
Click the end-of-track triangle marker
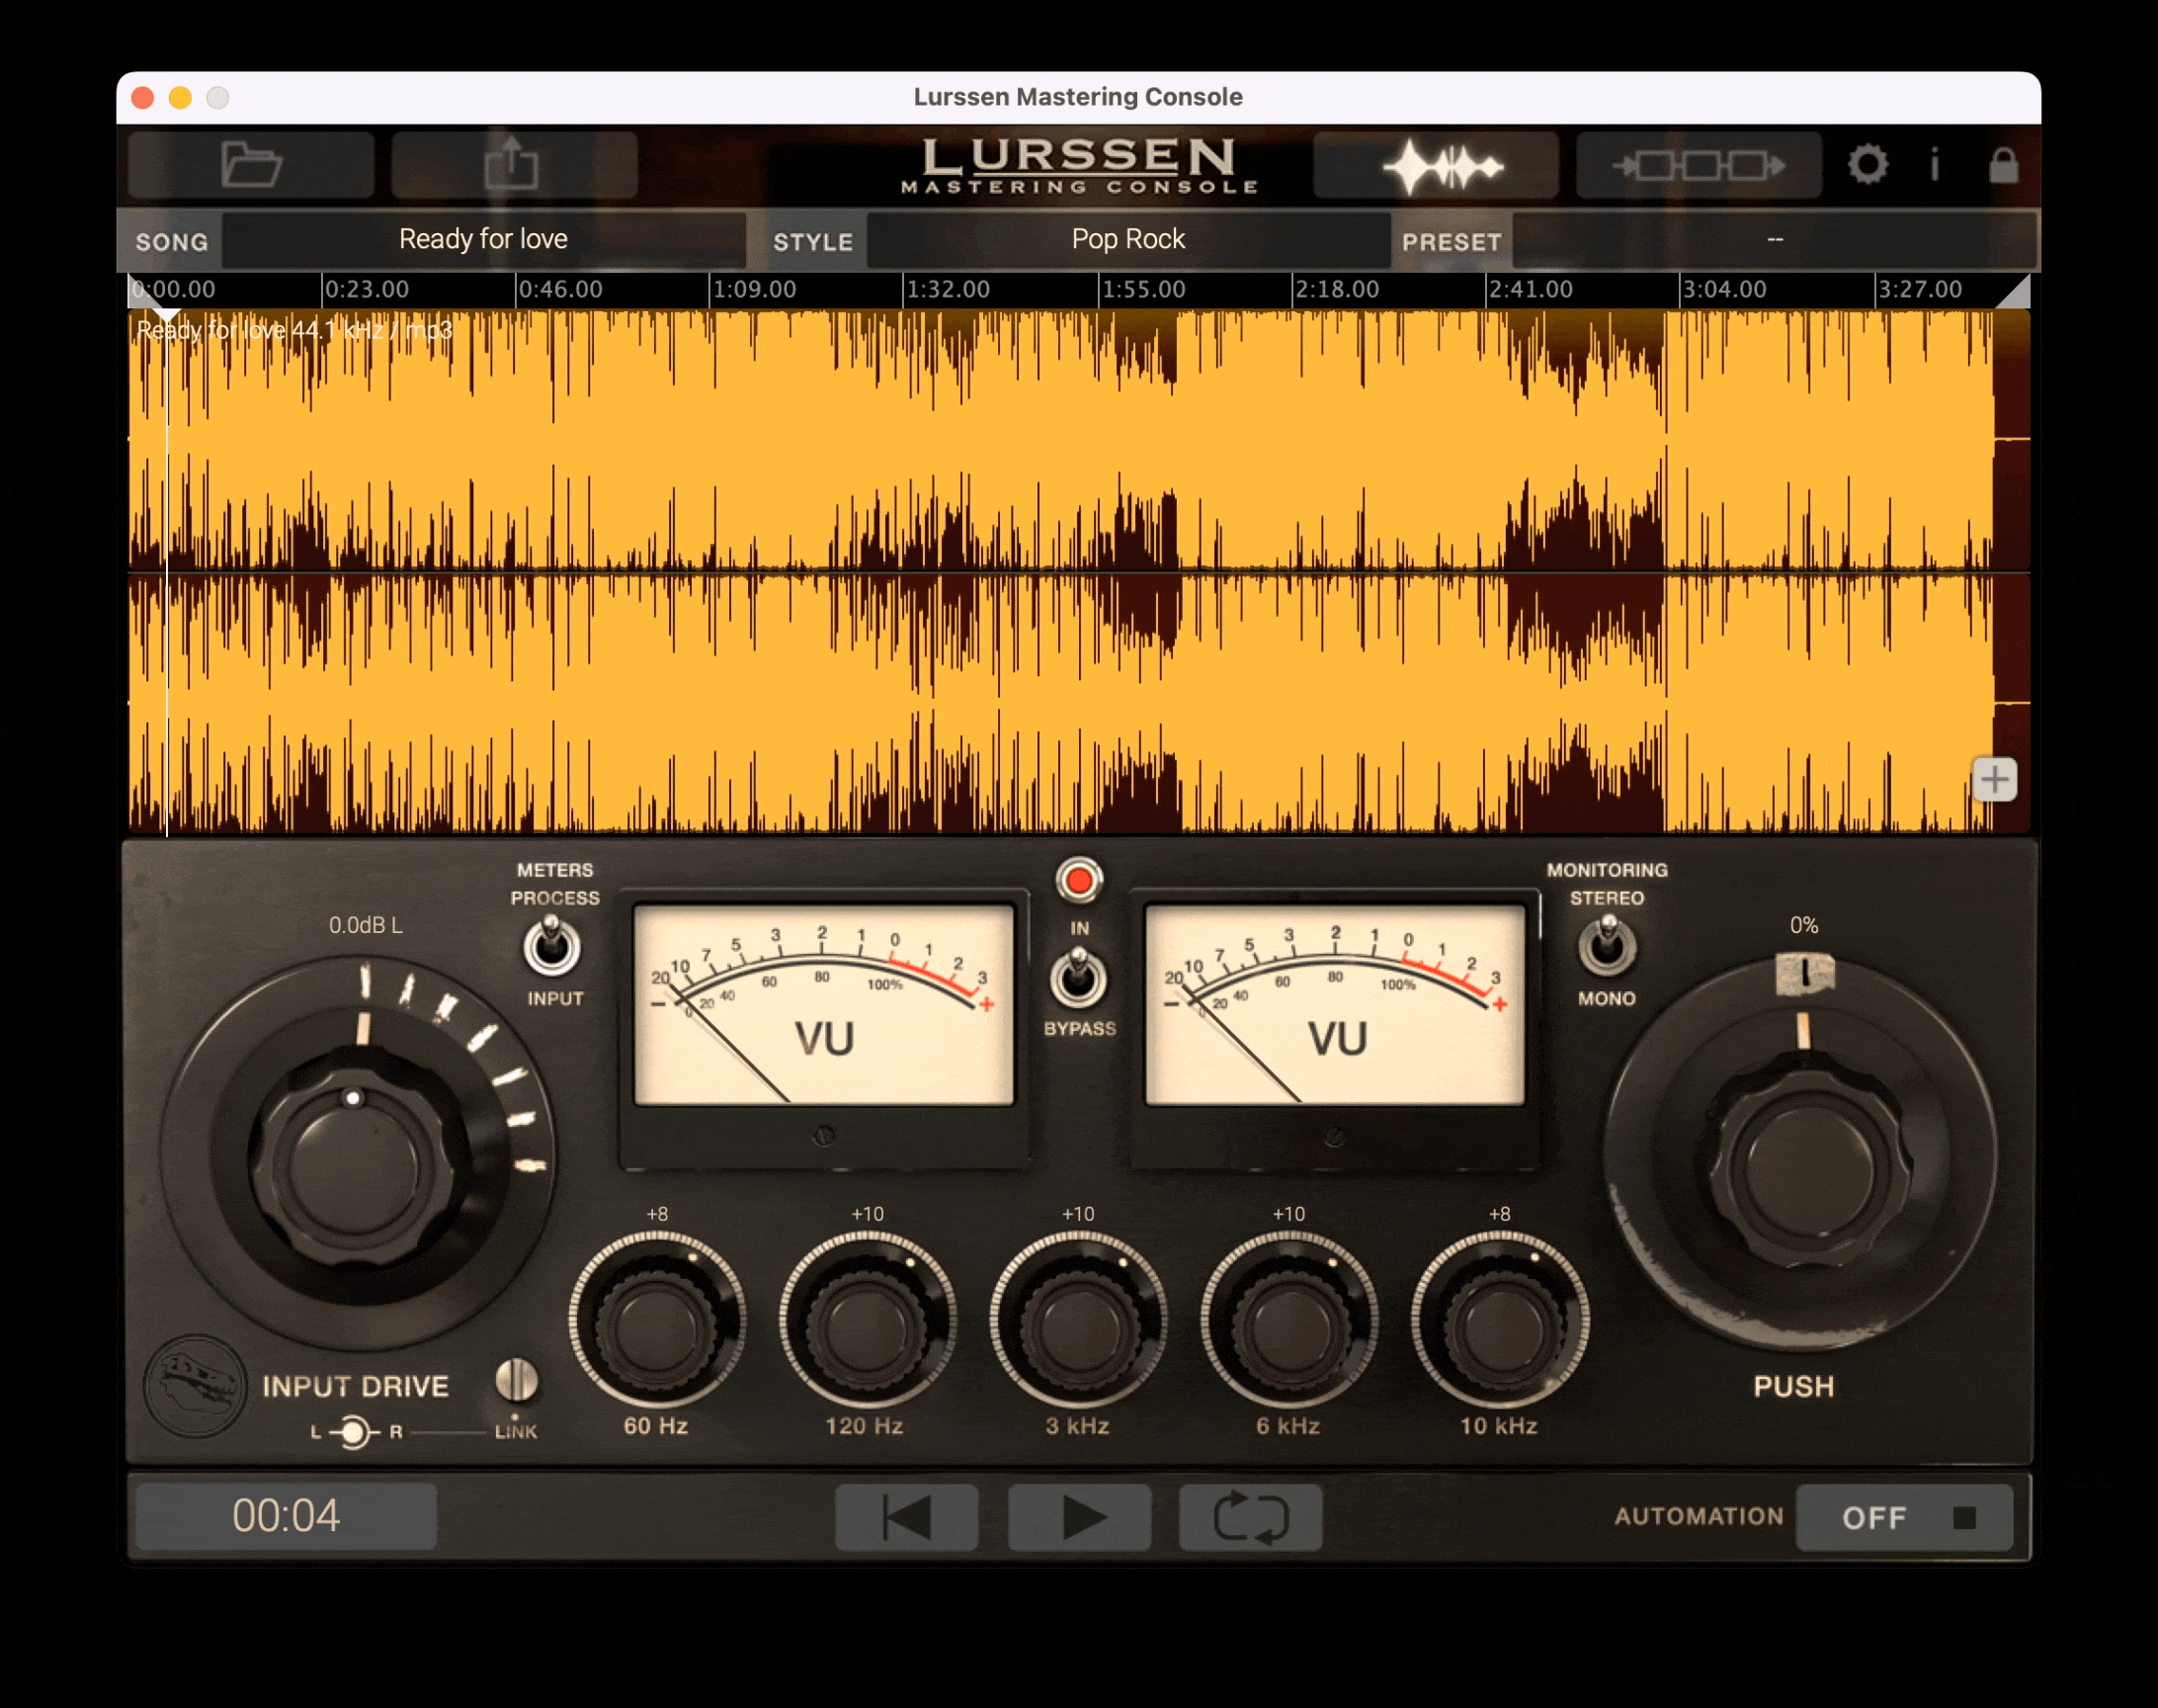pos(2016,293)
